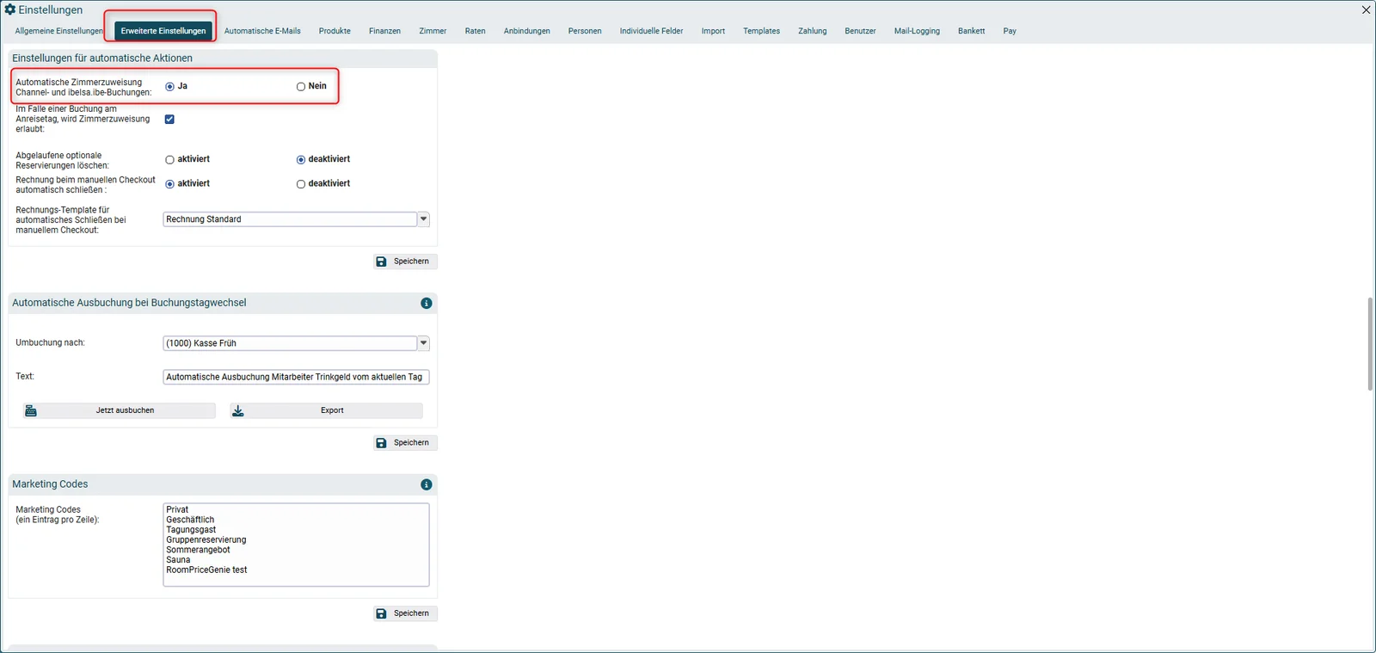Click into the Marketing Codes text area
Image resolution: width=1376 pixels, height=653 pixels.
[x=296, y=545]
